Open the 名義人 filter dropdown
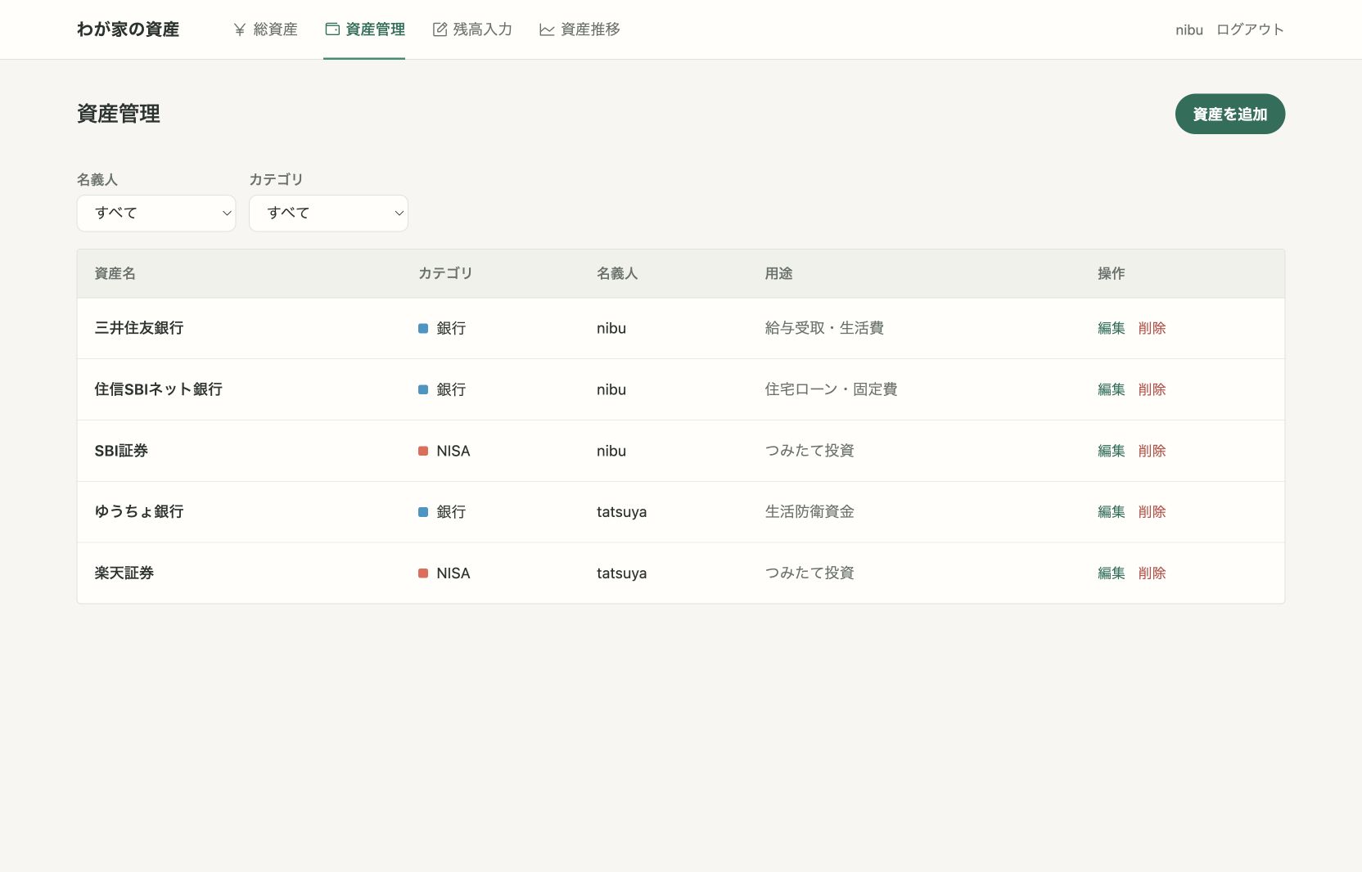 coord(156,213)
